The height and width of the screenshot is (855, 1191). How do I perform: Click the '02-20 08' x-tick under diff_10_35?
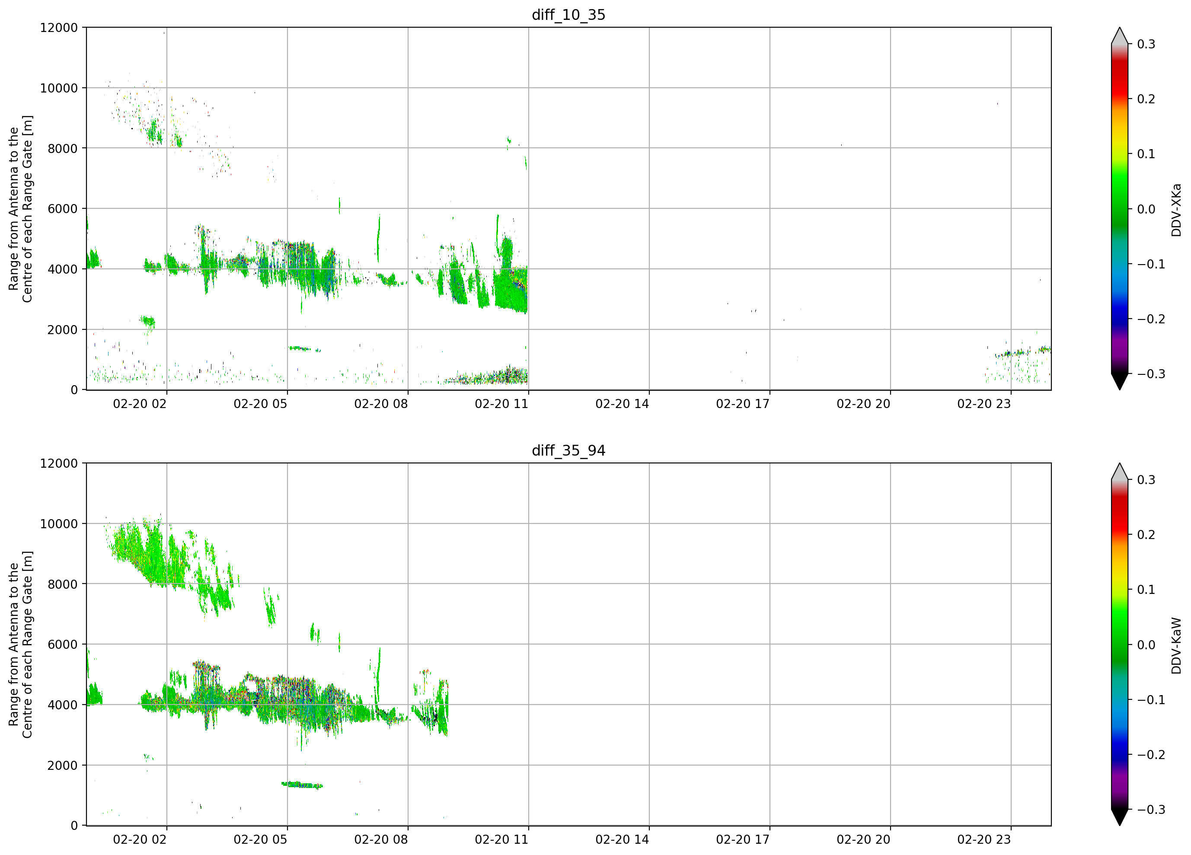[381, 404]
